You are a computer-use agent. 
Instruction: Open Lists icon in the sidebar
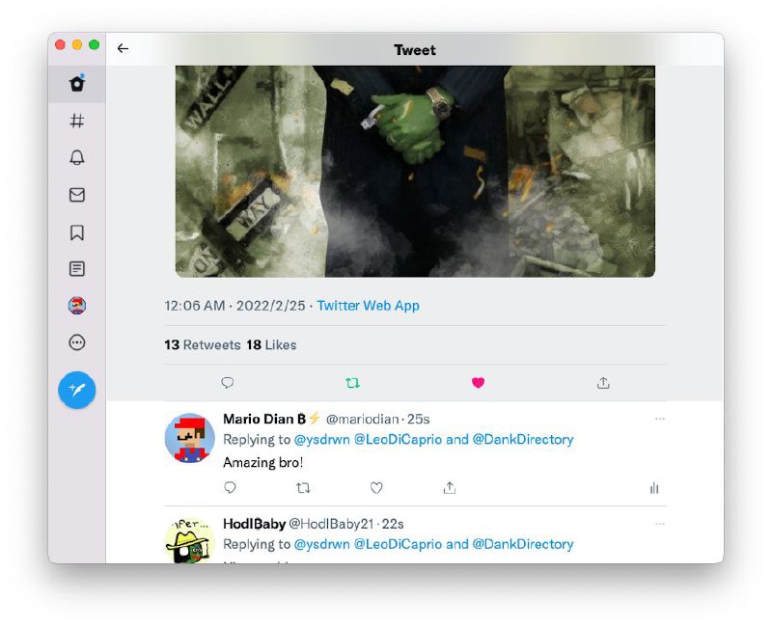(77, 269)
